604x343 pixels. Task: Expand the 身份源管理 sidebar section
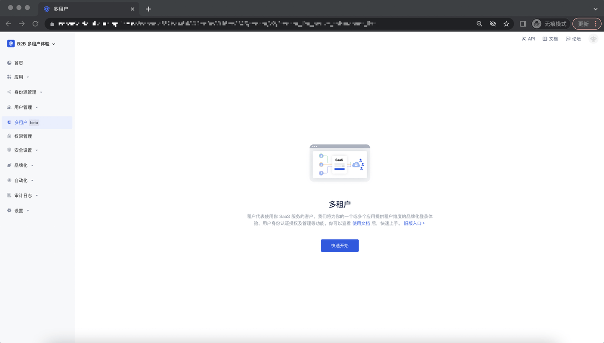[28, 92]
